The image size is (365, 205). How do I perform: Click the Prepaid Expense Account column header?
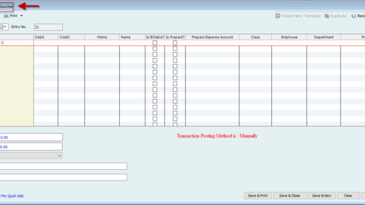click(212, 37)
